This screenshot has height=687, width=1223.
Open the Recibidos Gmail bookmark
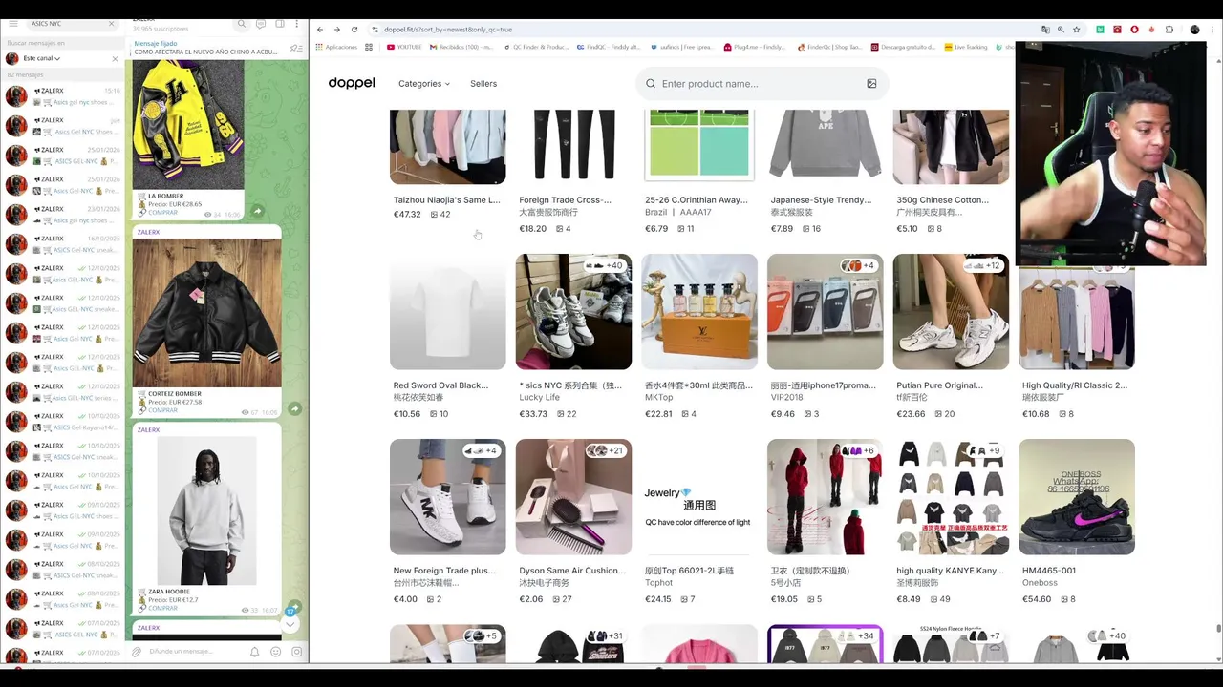(461, 47)
